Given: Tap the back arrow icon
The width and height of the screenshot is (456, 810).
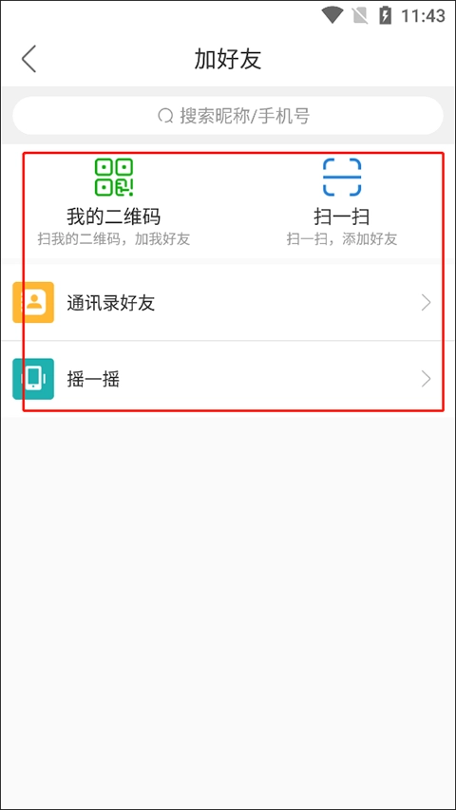Looking at the screenshot, I should (x=28, y=58).
